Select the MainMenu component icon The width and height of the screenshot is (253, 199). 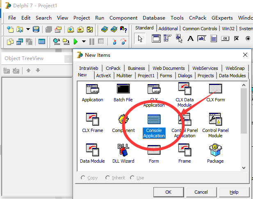pos(167,38)
